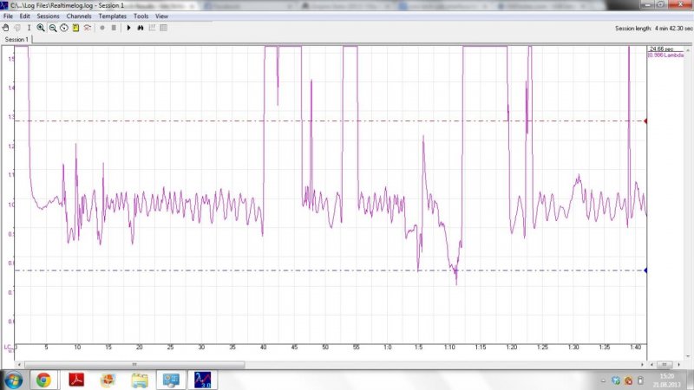Screen dimensions: 694x390
Task: Select the hand pan tool
Action: [6, 28]
